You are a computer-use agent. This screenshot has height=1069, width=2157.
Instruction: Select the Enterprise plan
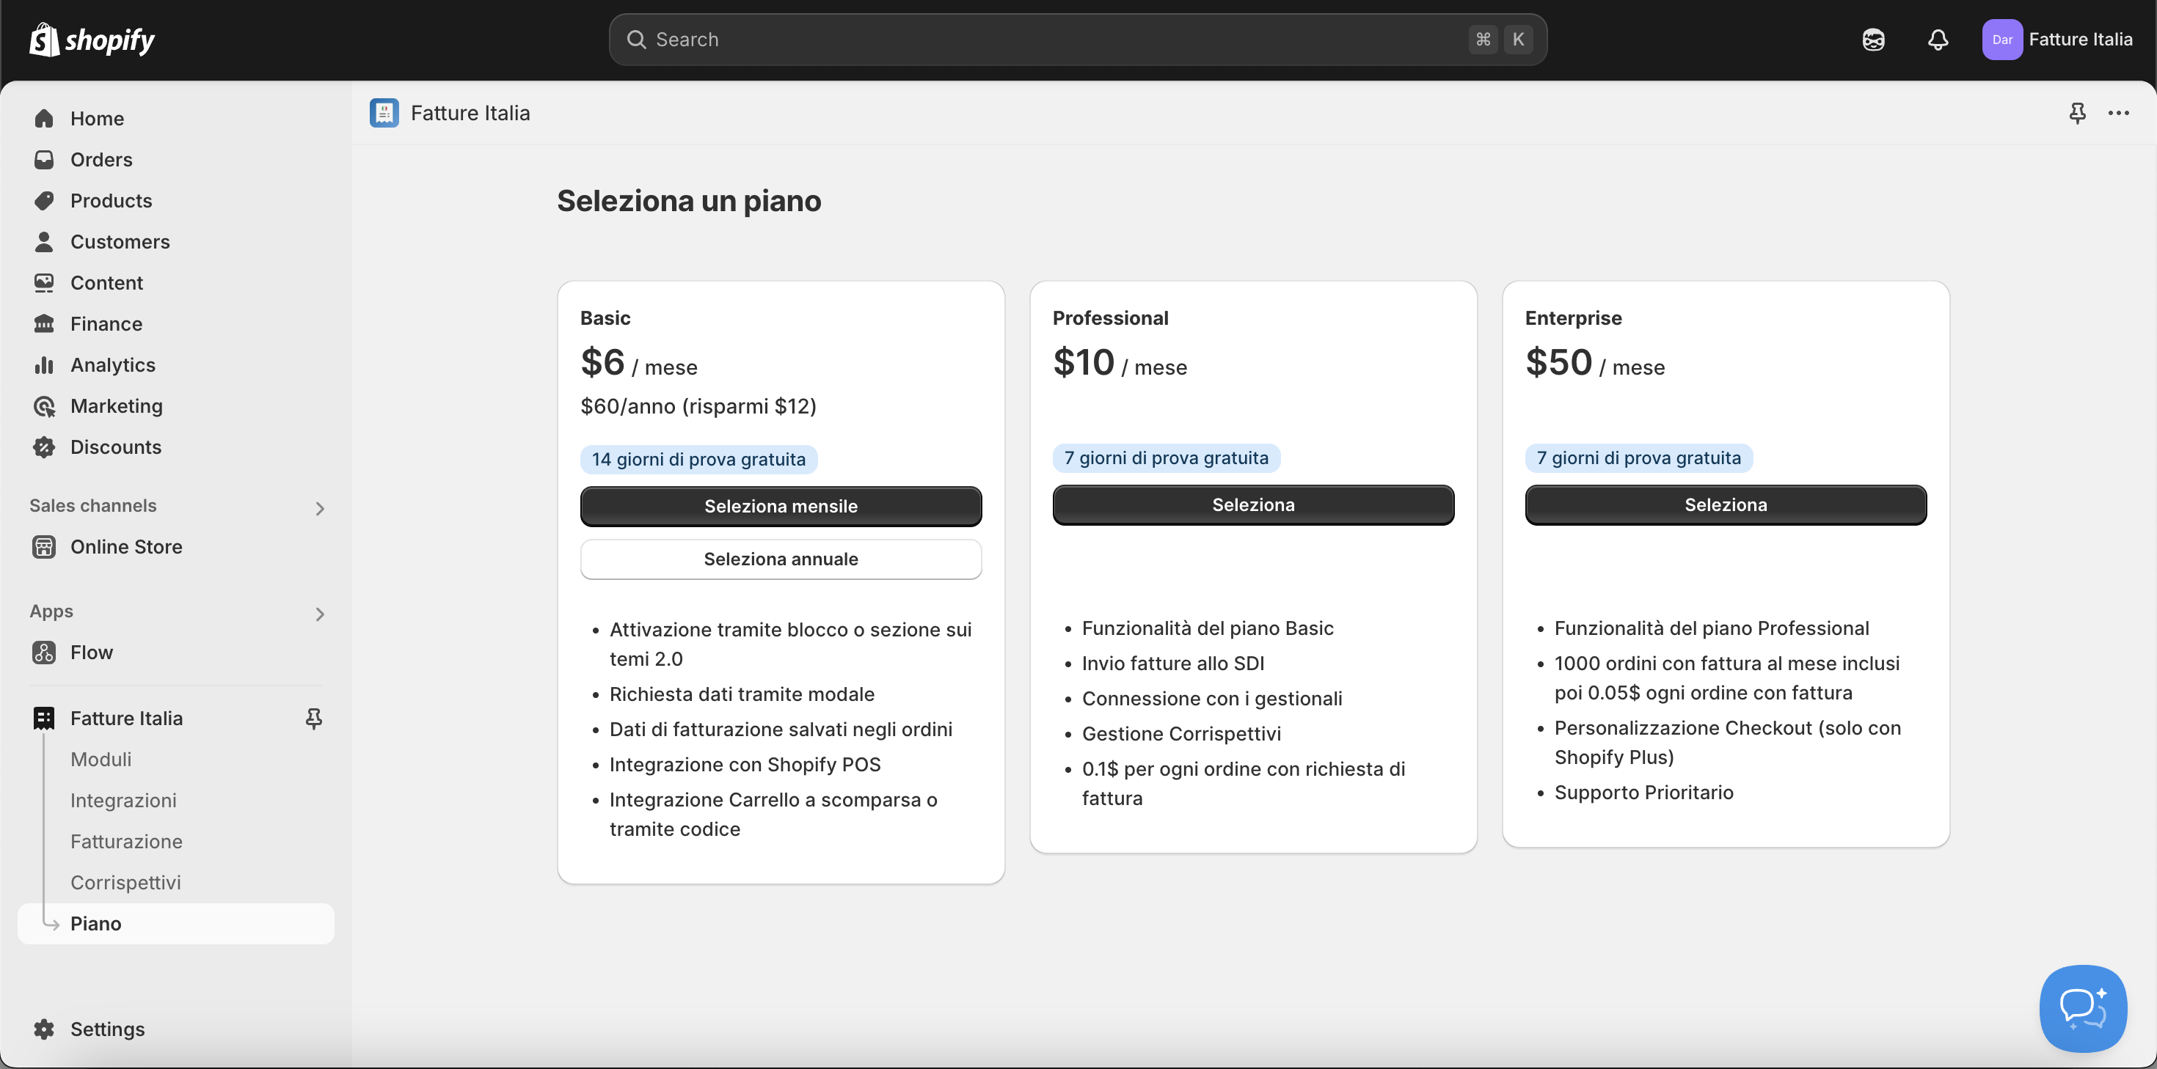point(1725,504)
